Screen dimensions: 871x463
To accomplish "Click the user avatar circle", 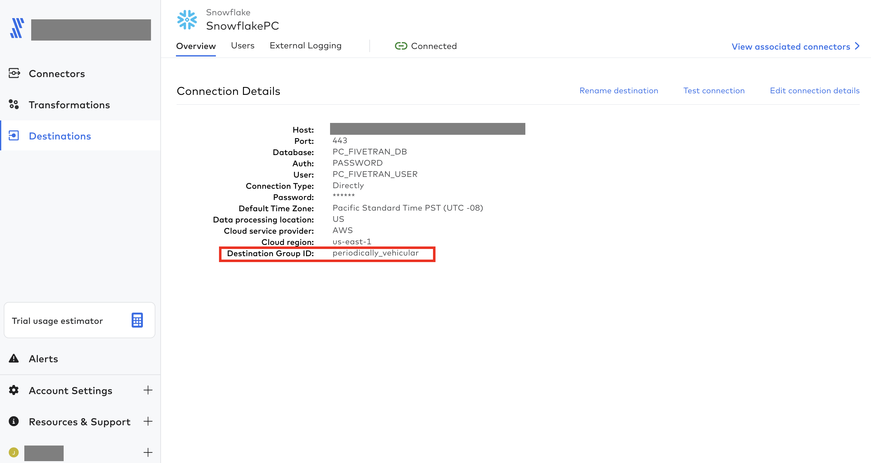I will click(14, 452).
